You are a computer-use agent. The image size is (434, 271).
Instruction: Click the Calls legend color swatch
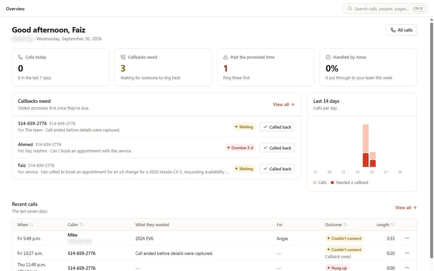[315, 183]
